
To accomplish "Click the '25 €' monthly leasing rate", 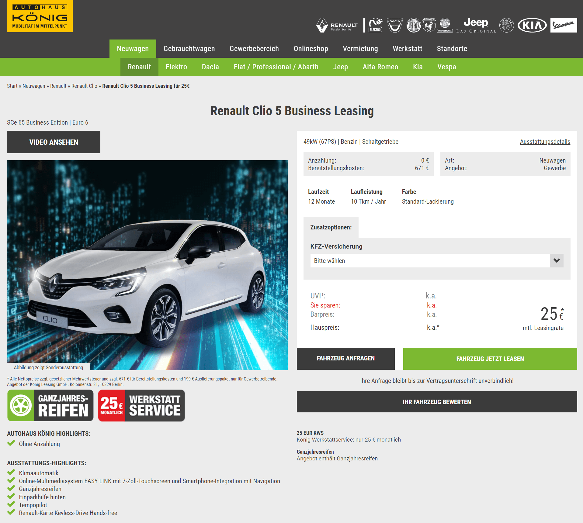I will click(x=552, y=314).
